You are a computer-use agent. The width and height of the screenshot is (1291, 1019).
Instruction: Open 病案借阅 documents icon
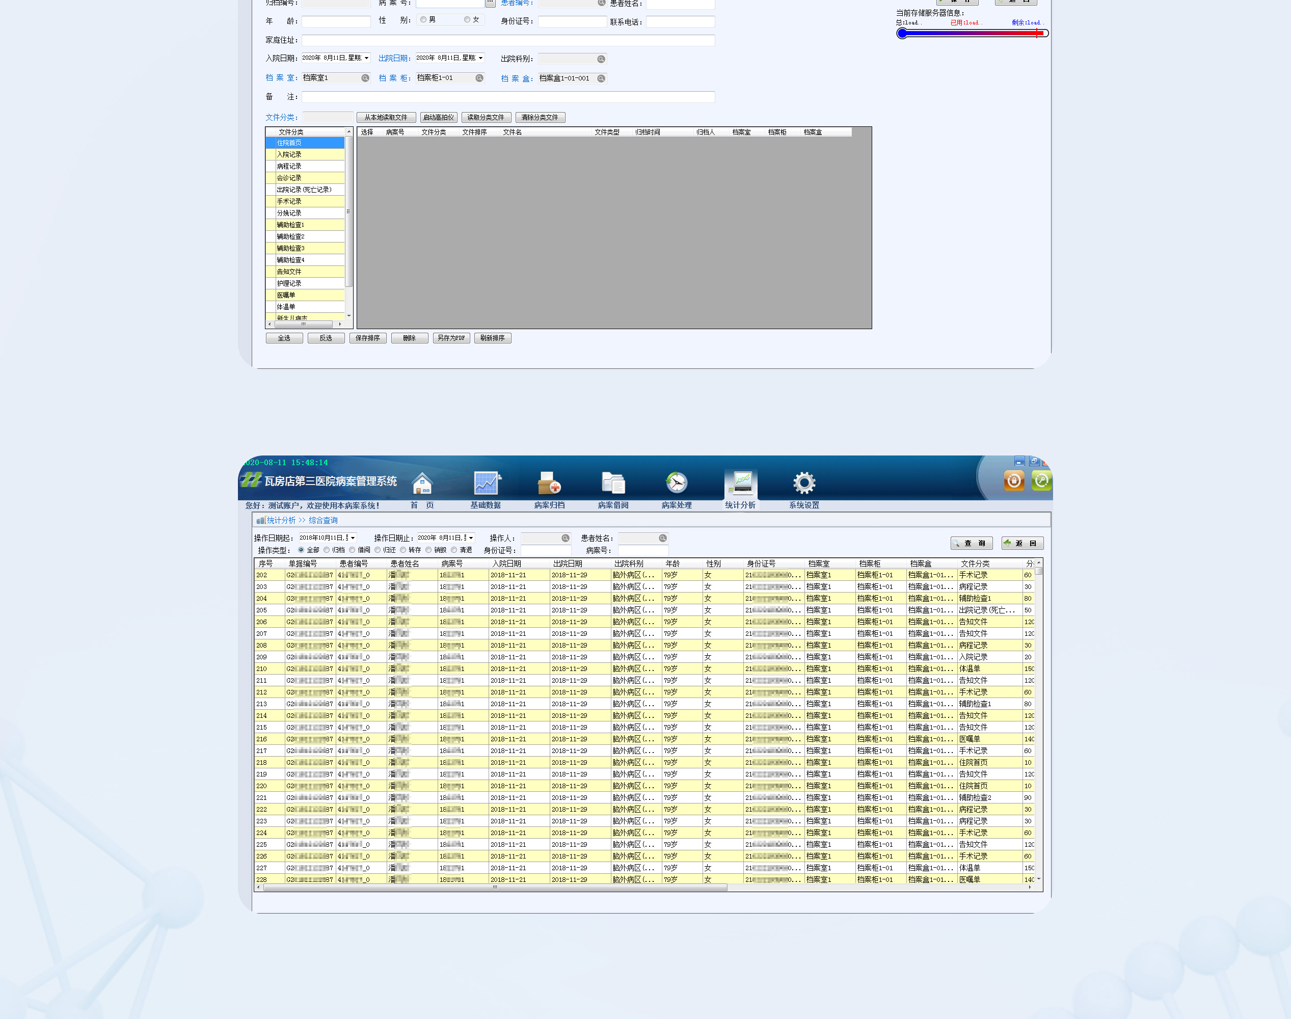[613, 482]
